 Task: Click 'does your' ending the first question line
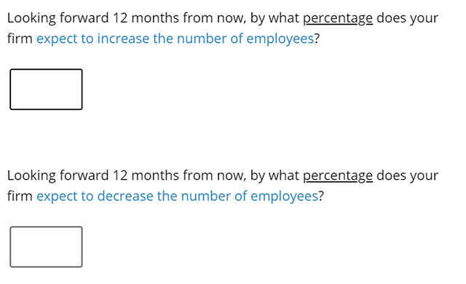407,18
